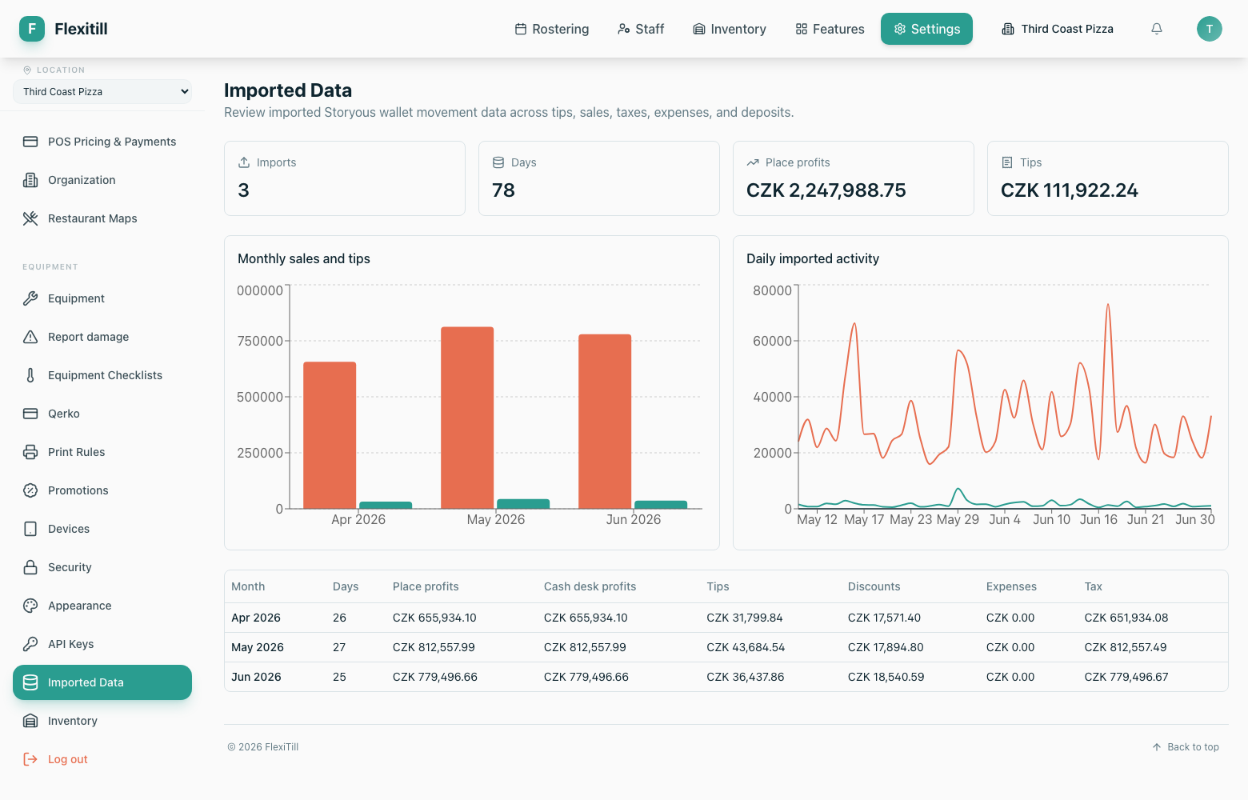This screenshot has width=1248, height=800.
Task: Click the Imported Data page title
Action: 288,90
